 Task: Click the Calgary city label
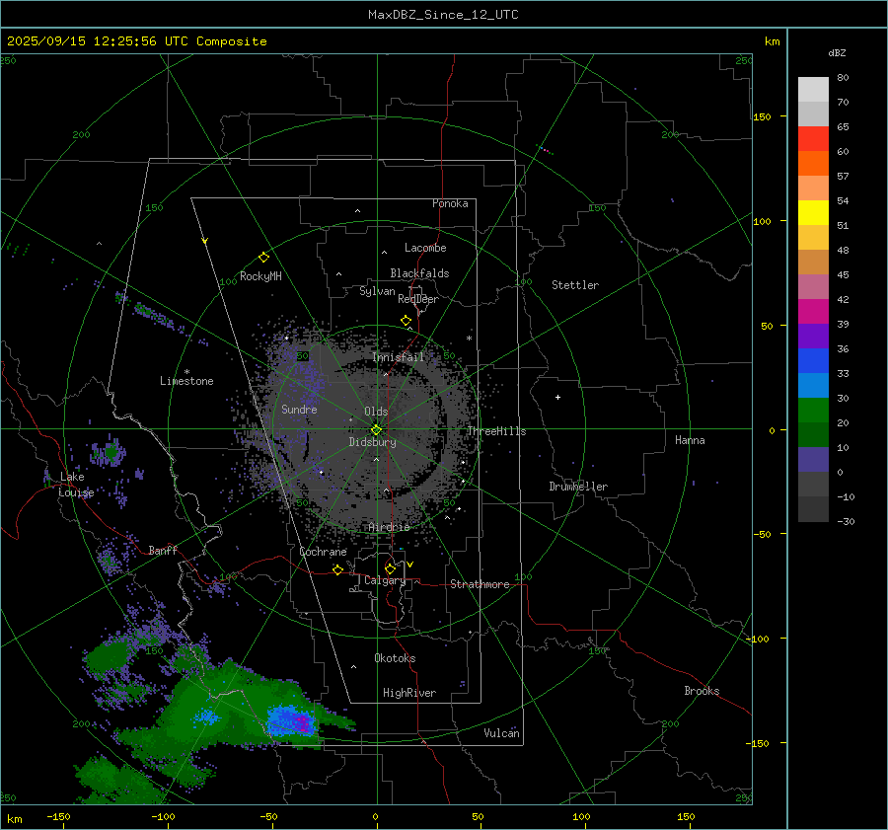[385, 580]
